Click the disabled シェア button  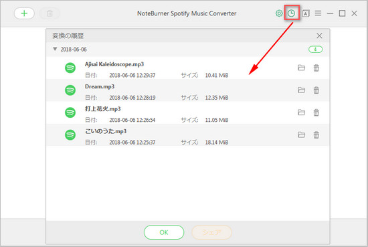(x=211, y=232)
